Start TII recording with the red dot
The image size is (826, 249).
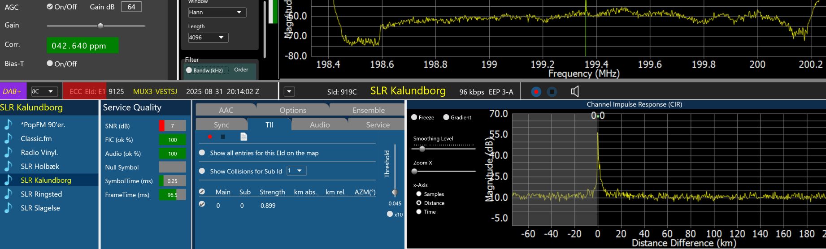pyautogui.click(x=209, y=137)
